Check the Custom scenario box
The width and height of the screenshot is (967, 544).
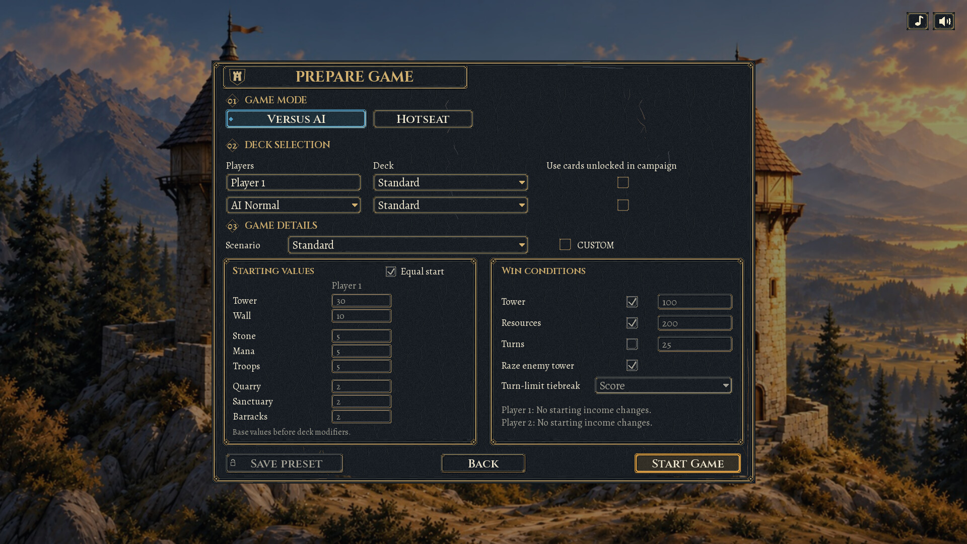[565, 244]
